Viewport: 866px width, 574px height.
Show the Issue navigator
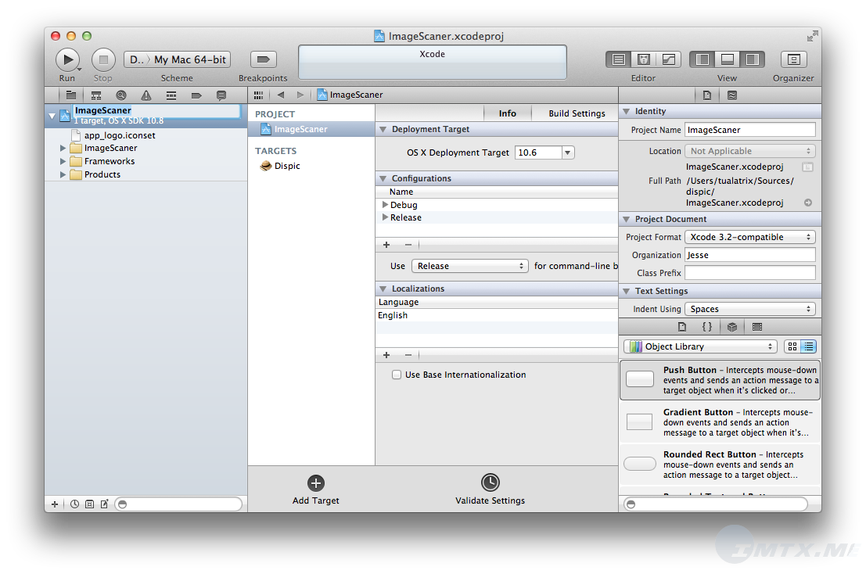click(x=146, y=95)
